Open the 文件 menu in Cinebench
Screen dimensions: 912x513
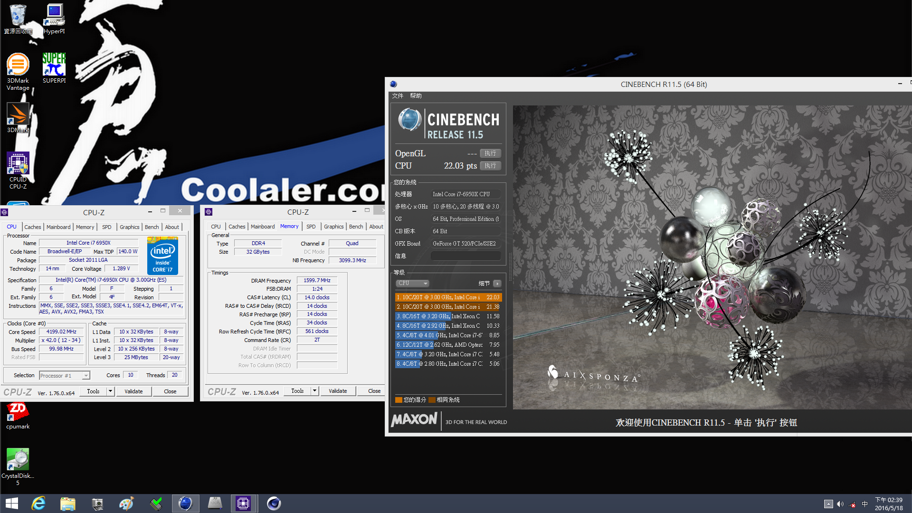[398, 96]
